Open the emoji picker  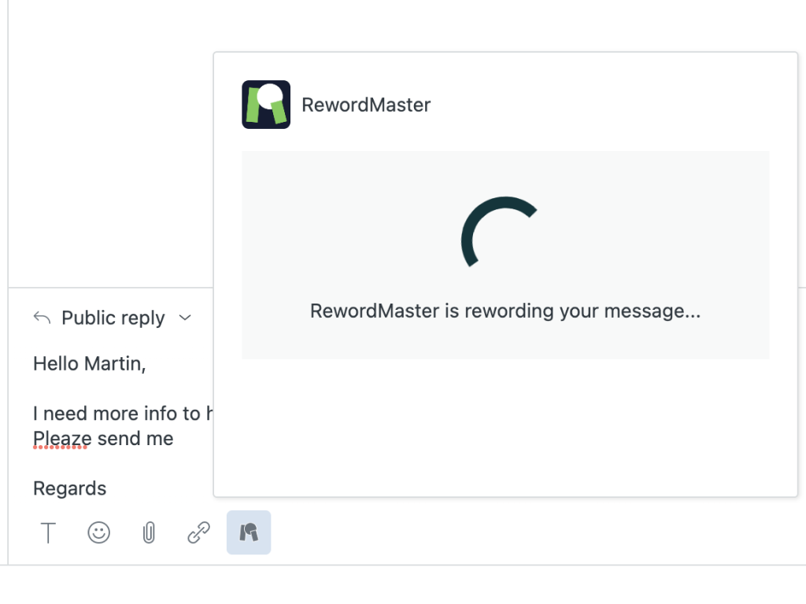tap(98, 533)
